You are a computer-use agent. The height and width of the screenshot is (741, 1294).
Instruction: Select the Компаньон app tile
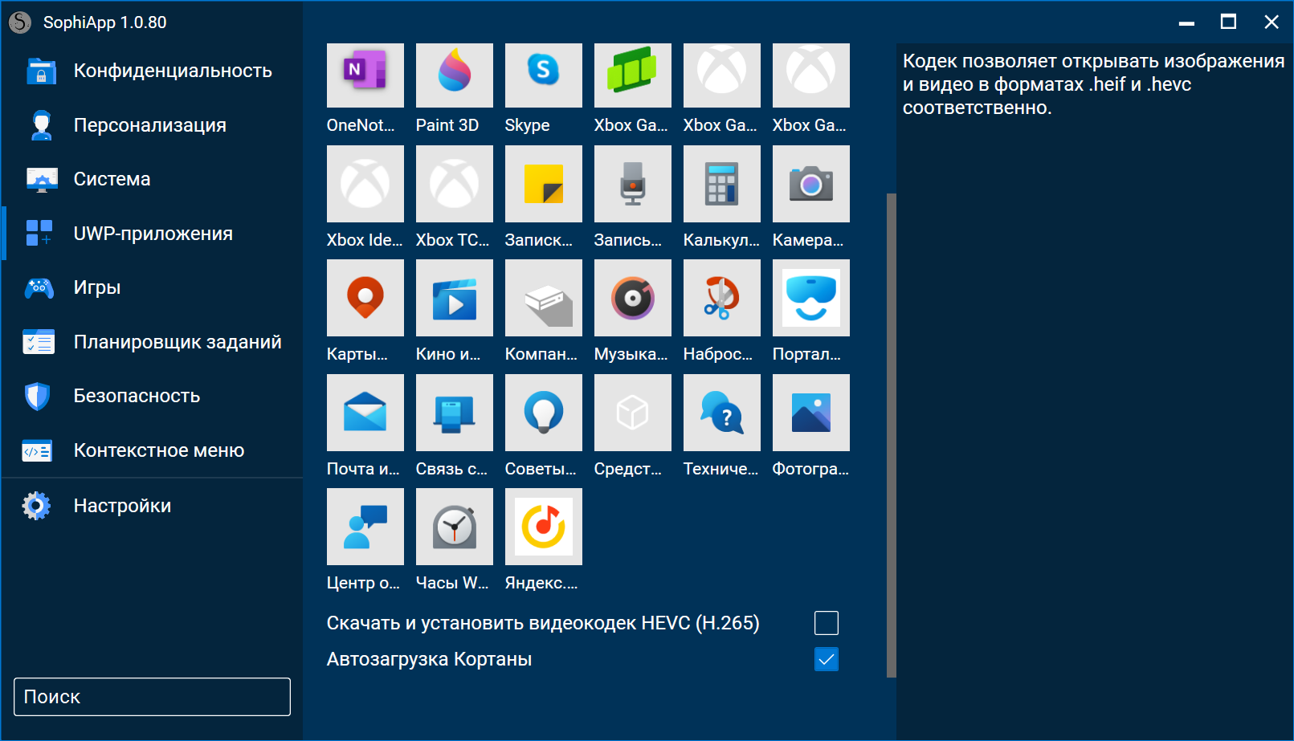543,298
